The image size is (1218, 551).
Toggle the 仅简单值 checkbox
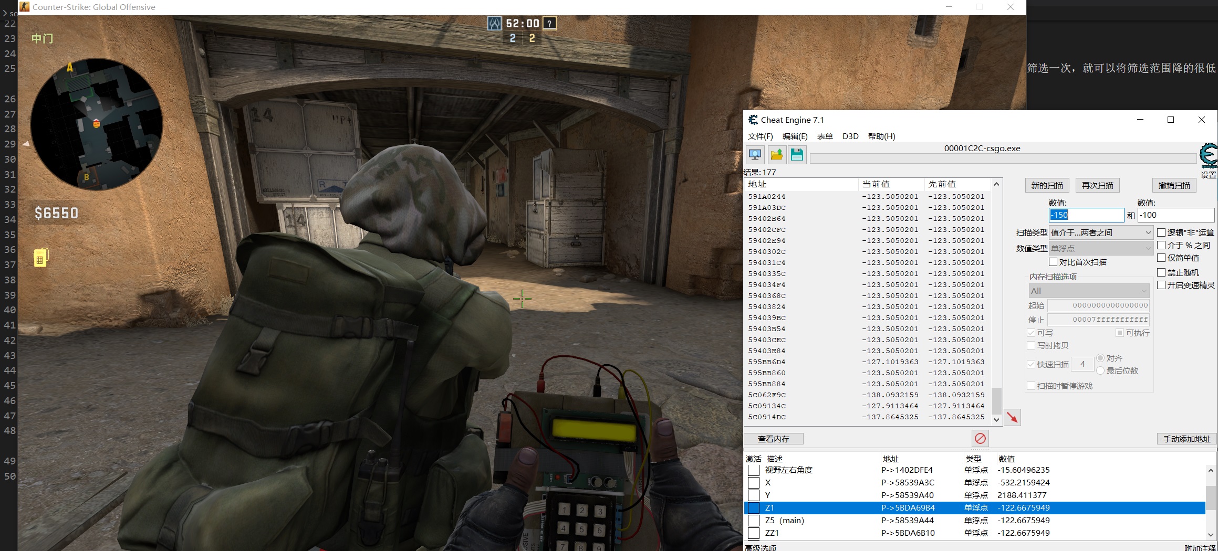[x=1161, y=258]
